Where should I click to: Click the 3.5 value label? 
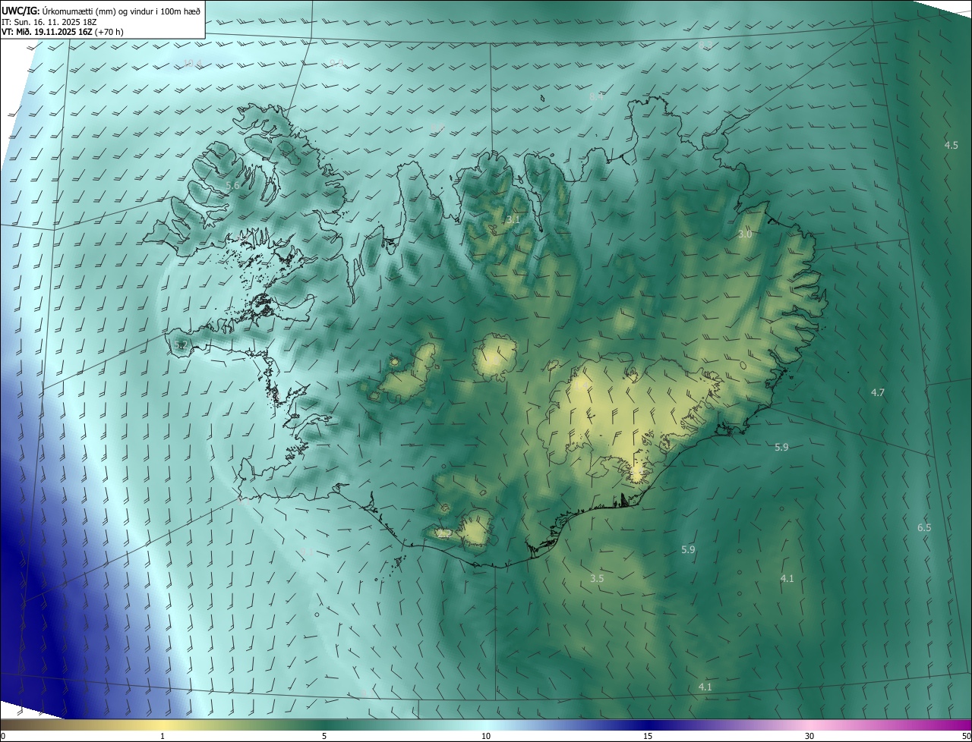click(597, 578)
